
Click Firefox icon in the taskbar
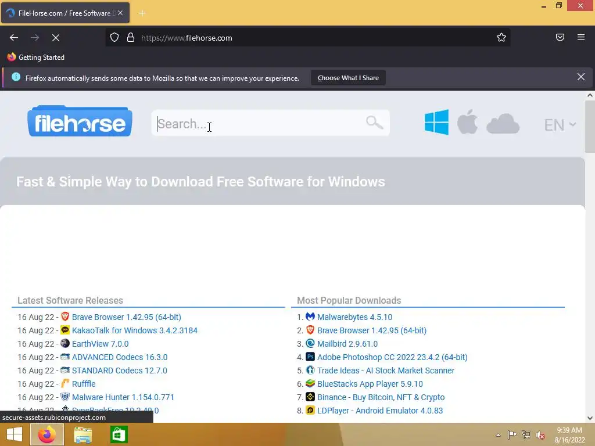coord(46,434)
